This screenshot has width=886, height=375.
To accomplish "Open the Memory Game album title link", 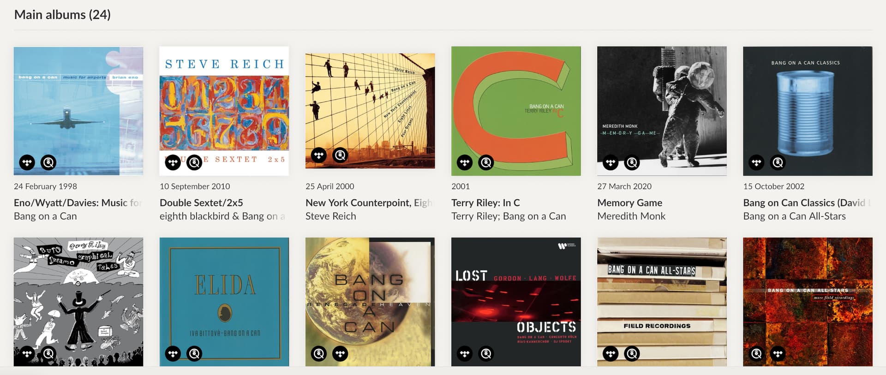I will tap(629, 202).
